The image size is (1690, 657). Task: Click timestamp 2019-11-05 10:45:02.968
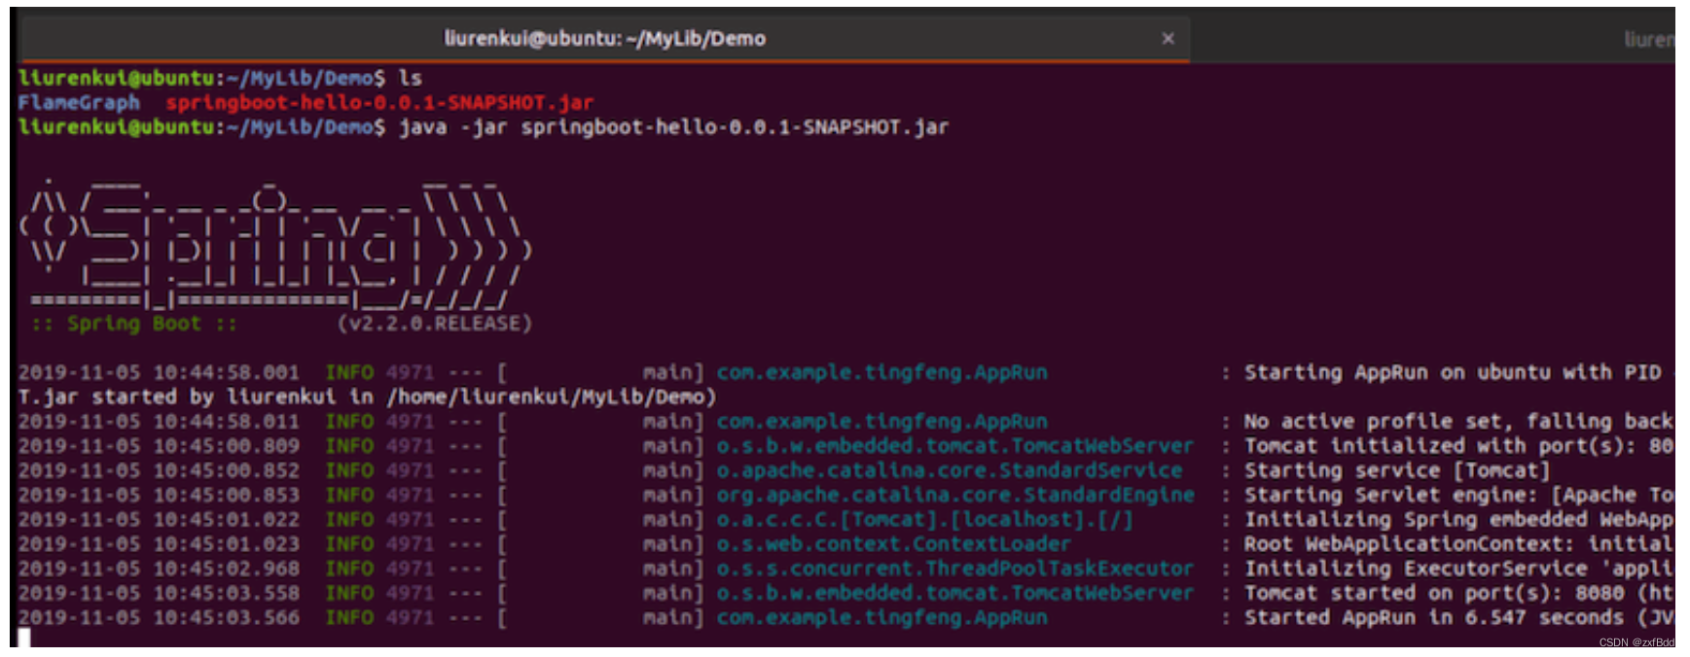[159, 569]
